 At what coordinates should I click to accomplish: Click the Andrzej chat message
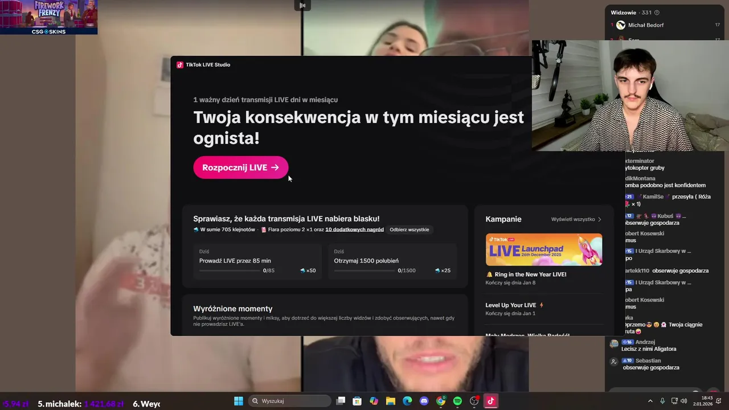[650, 346]
